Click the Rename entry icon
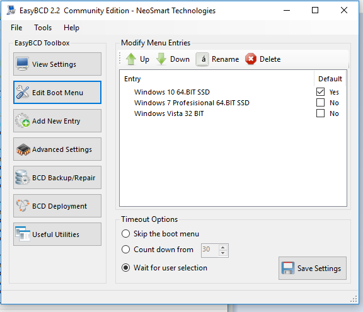 coord(202,59)
